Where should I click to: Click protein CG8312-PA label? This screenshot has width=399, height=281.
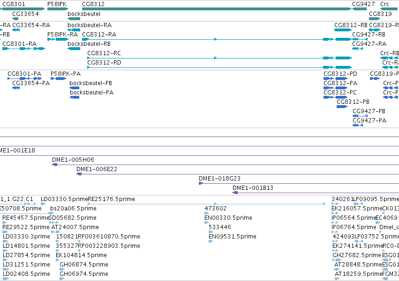[x=340, y=83]
